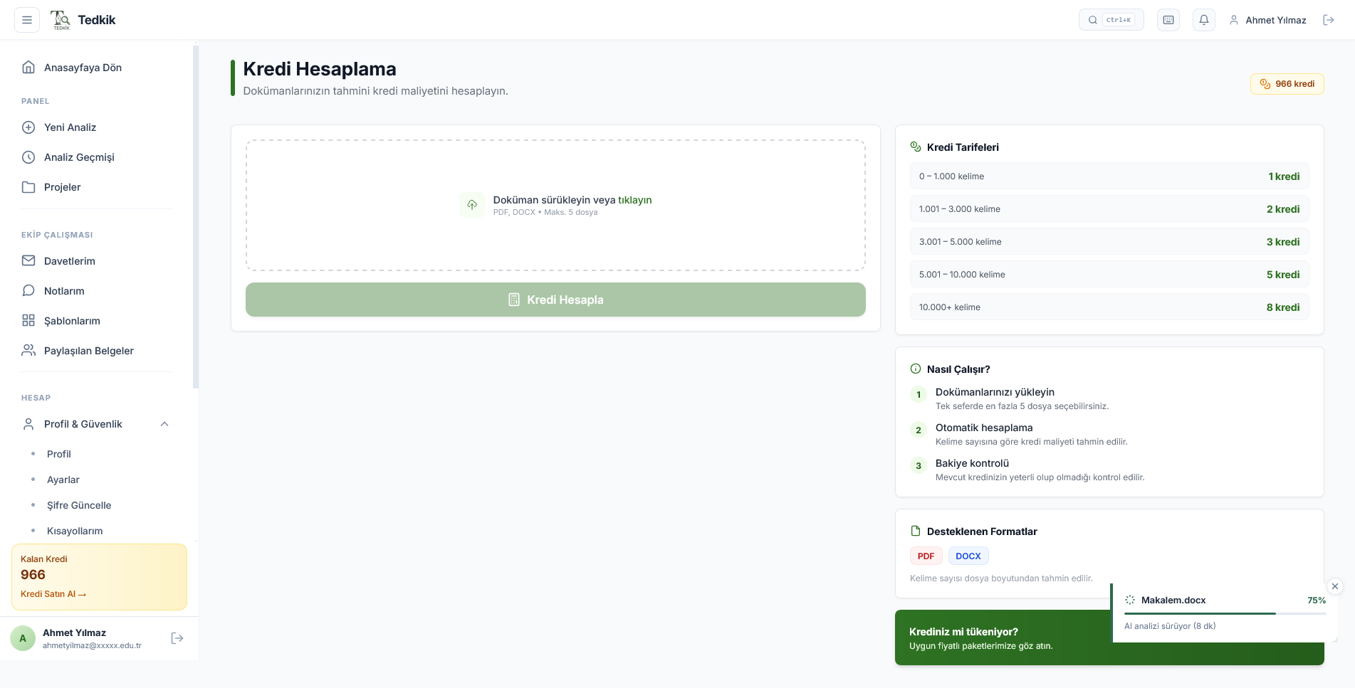This screenshot has height=688, width=1355.
Task: Select the 0 – 1.000 kelime tariff row
Action: [x=1109, y=176]
